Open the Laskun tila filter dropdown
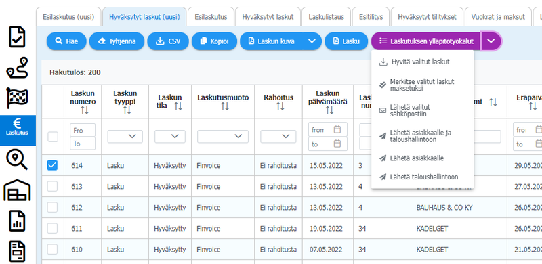Image resolution: width=542 pixels, height=264 pixels. coord(170,137)
